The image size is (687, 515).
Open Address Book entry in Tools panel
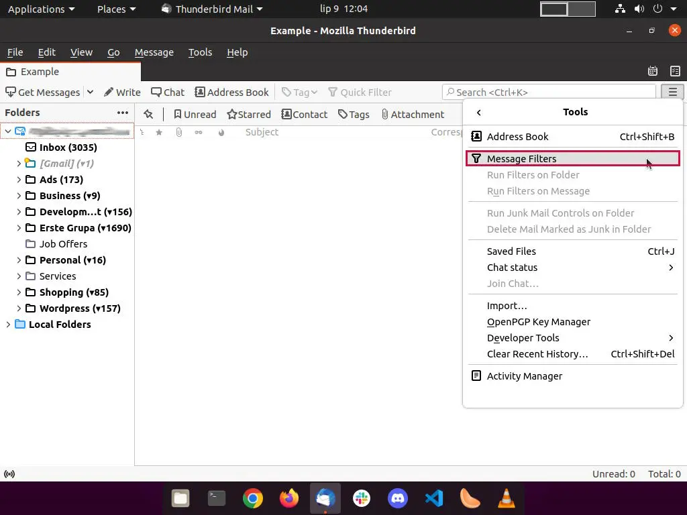[x=573, y=137]
